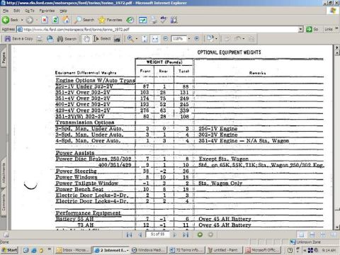Click the Fit Page icon

[x=144, y=39]
